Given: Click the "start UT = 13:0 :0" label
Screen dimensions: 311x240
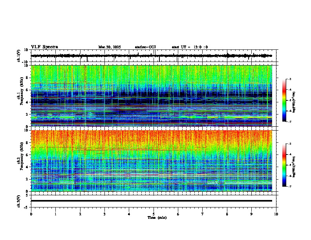Looking at the screenshot, I should (x=190, y=47).
